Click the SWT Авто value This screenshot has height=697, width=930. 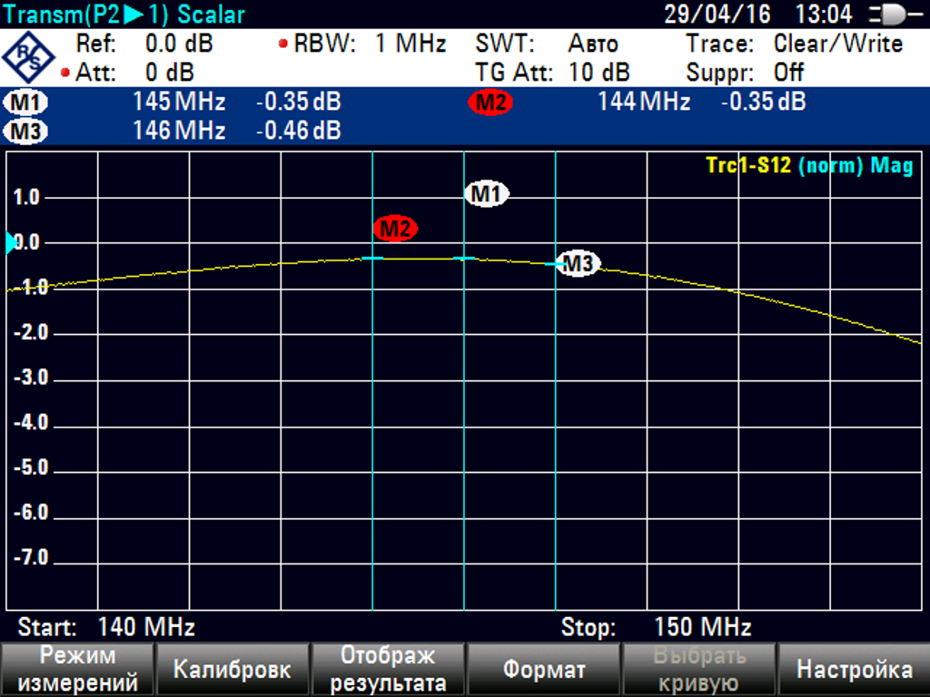[593, 44]
